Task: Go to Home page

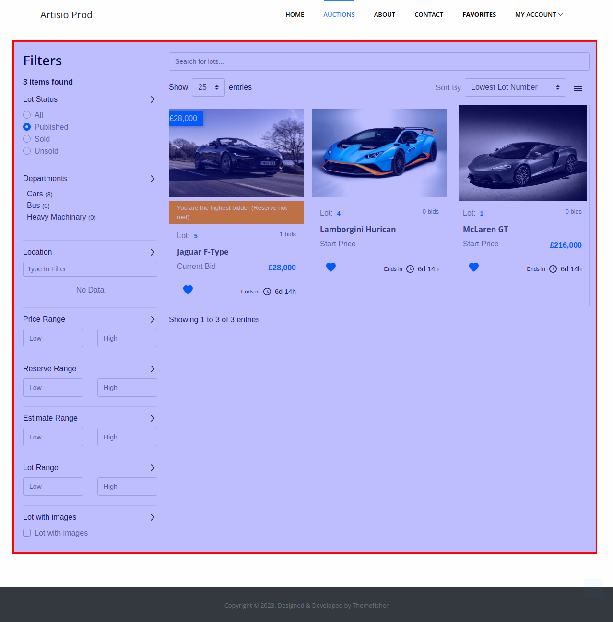Action: click(x=295, y=15)
